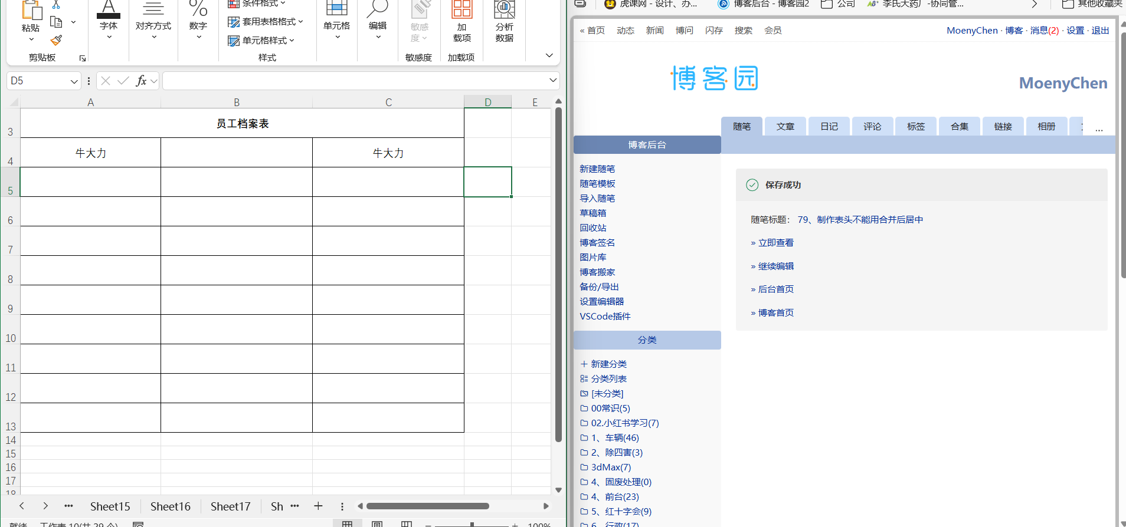Screen dimensions: 1126x527
Task: Open clipboard dialog launcher arrow
Action: point(83,58)
